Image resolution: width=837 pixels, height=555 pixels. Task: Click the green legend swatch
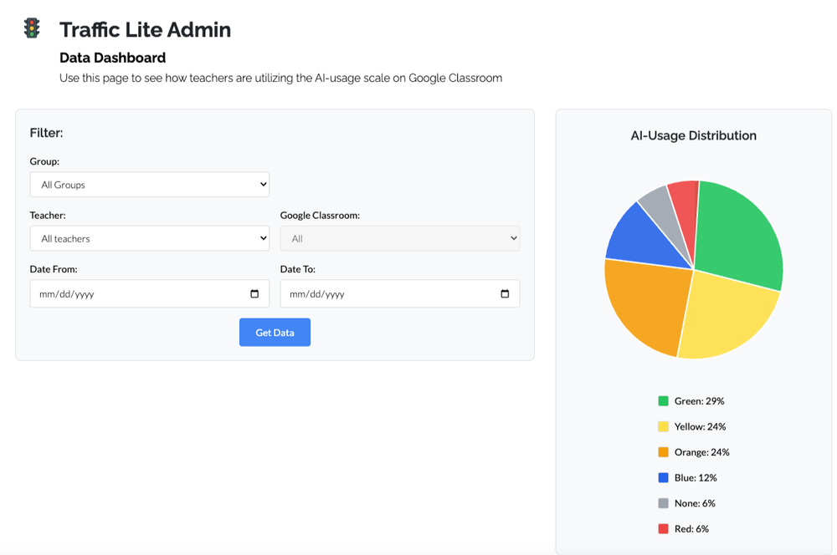[664, 401]
